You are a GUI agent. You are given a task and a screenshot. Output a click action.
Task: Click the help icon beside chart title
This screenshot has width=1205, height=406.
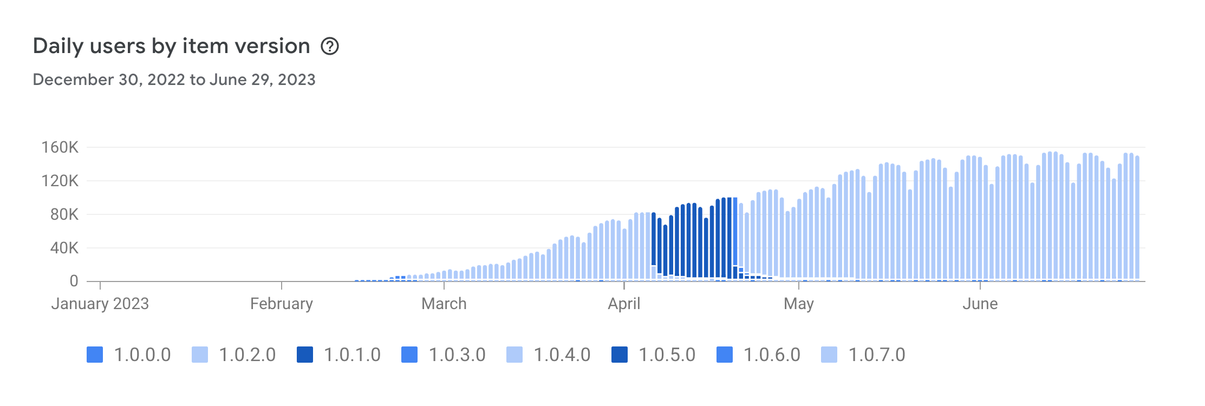pos(329,47)
